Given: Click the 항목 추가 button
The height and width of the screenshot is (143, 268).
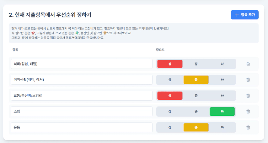Looking at the screenshot, I should pos(245,15).
